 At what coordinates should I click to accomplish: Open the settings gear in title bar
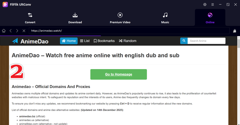click(x=205, y=5)
